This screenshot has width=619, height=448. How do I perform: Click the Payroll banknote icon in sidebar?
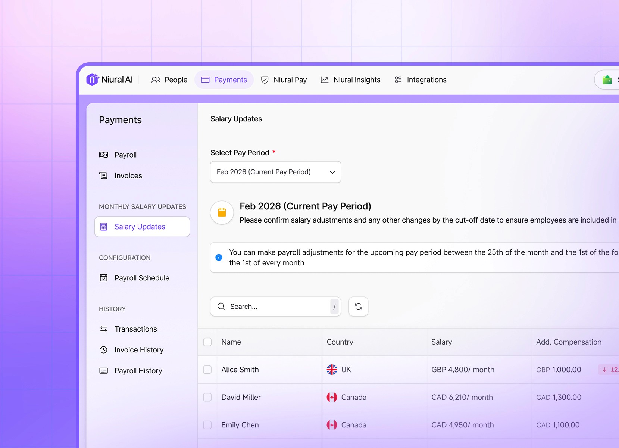tap(104, 155)
